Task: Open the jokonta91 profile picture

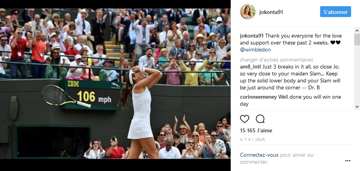Action: pyautogui.click(x=247, y=12)
